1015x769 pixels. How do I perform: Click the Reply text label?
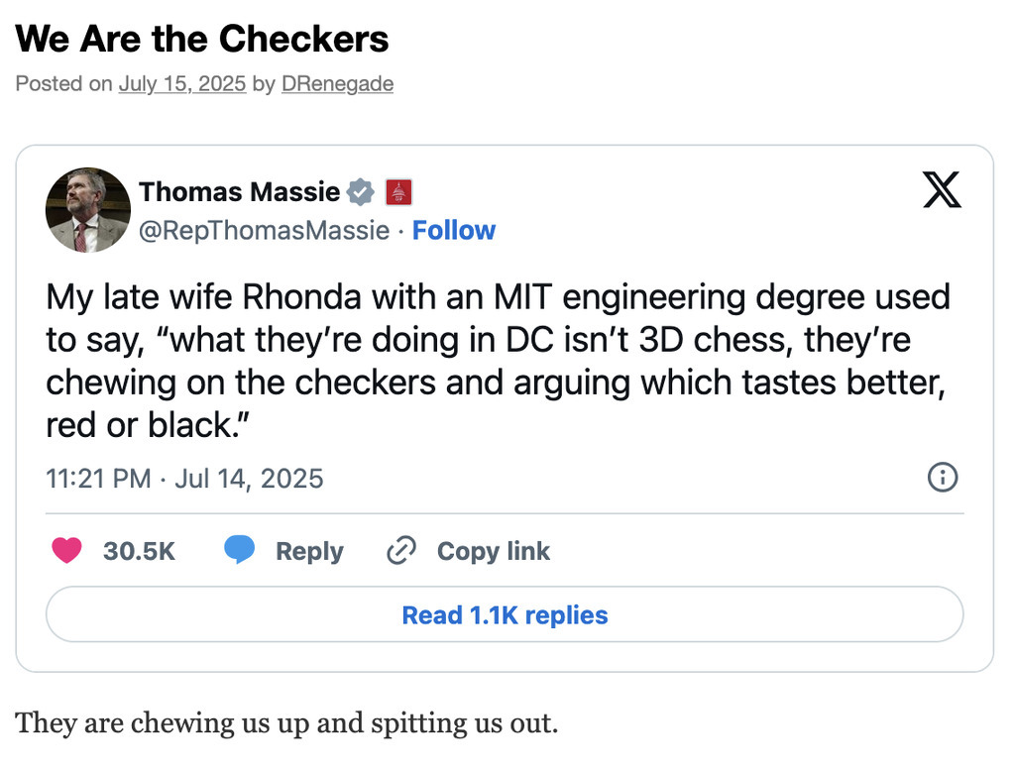pyautogui.click(x=309, y=551)
